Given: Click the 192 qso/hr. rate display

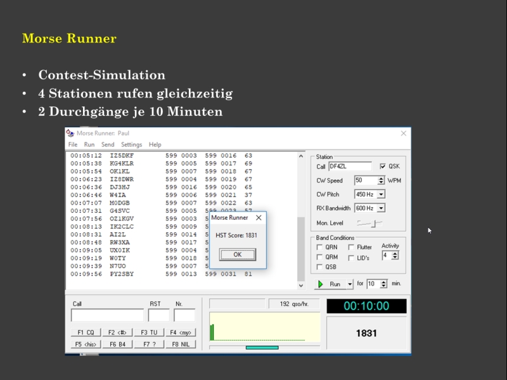Looking at the screenshot, I should (x=294, y=304).
